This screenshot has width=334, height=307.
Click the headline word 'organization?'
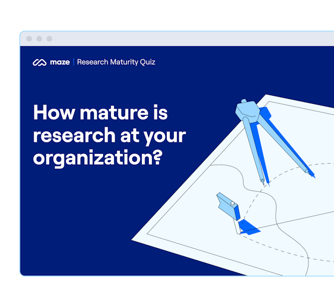click(98, 158)
